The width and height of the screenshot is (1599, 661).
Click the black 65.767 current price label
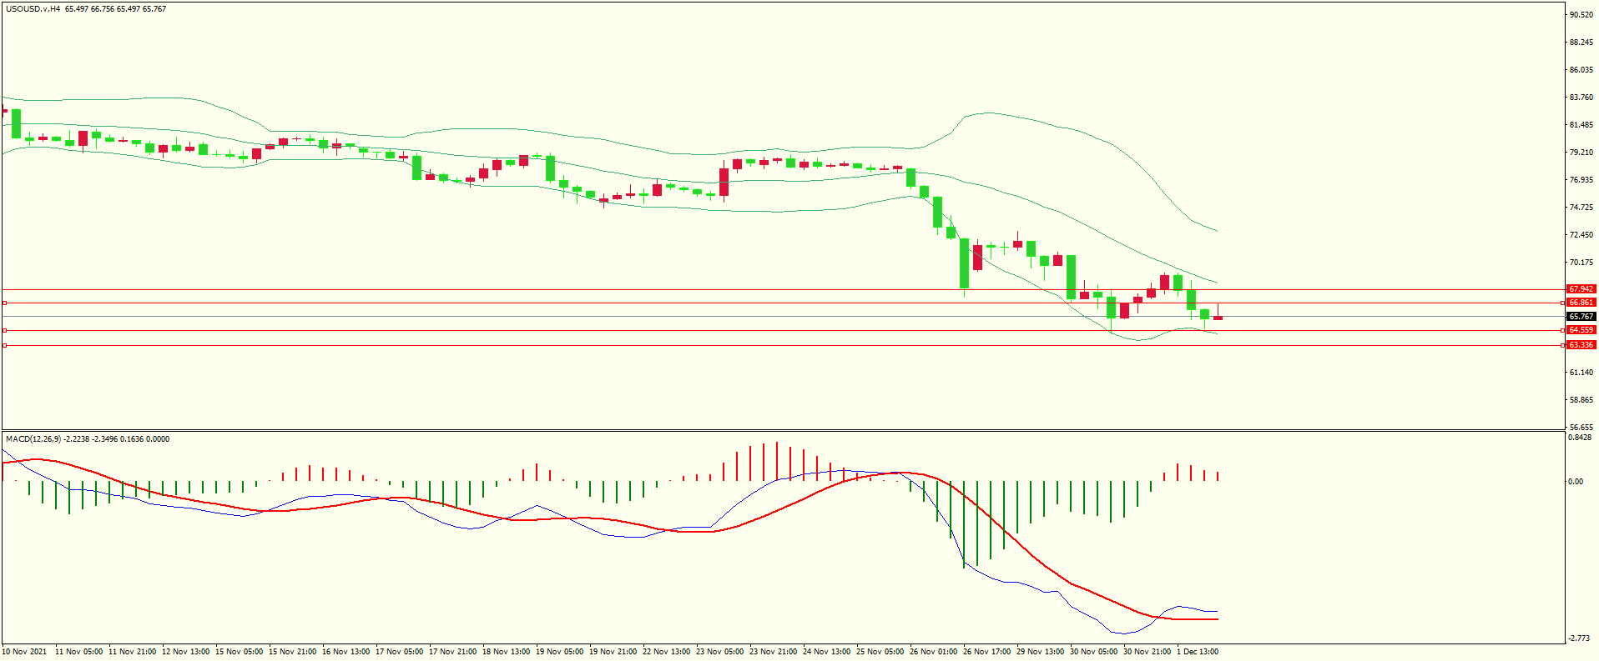tap(1581, 317)
